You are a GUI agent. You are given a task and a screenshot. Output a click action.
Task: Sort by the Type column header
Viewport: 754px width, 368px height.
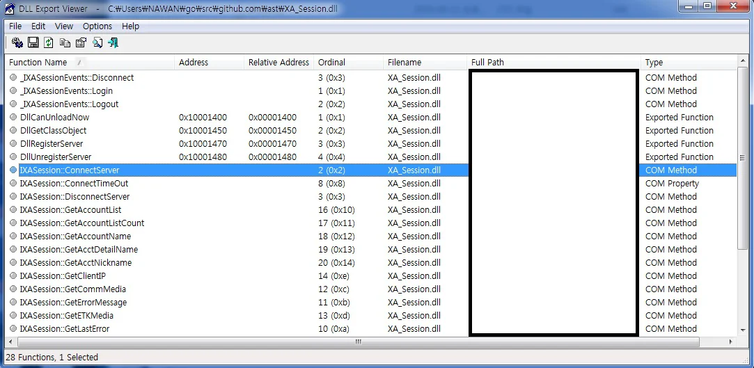pos(689,63)
